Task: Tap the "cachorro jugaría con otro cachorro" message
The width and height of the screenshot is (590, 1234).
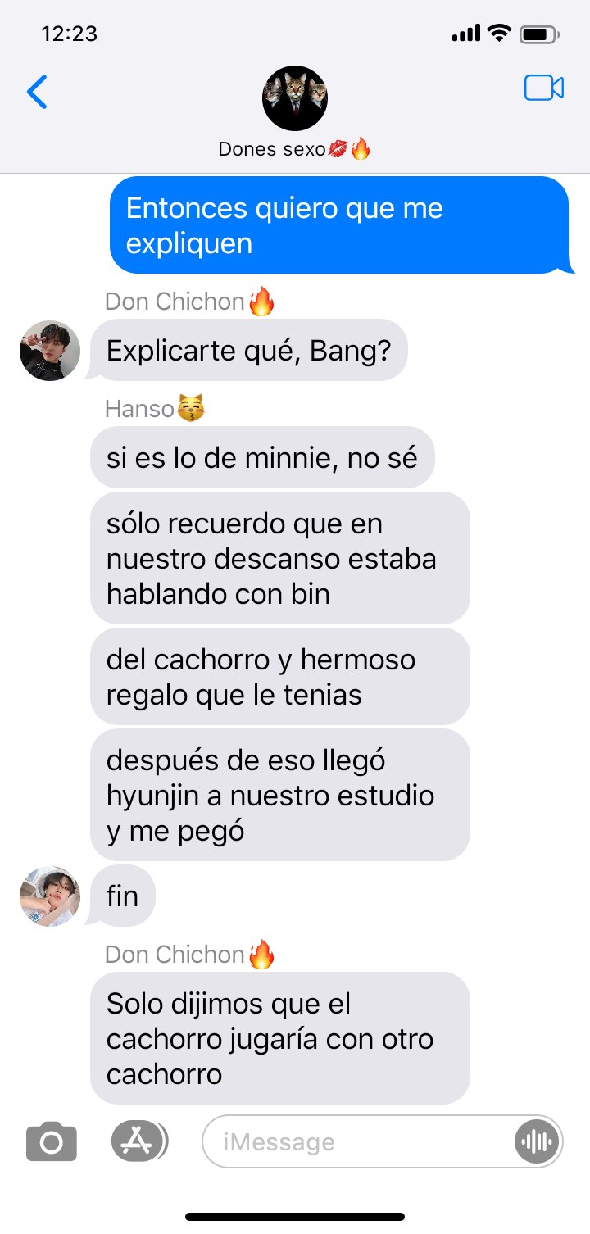Action: click(280, 1038)
